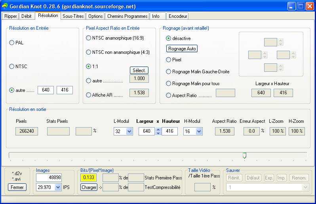Choose Rognage Malin pour tous
Viewport: 316px width, 204px height.
pos(192,84)
